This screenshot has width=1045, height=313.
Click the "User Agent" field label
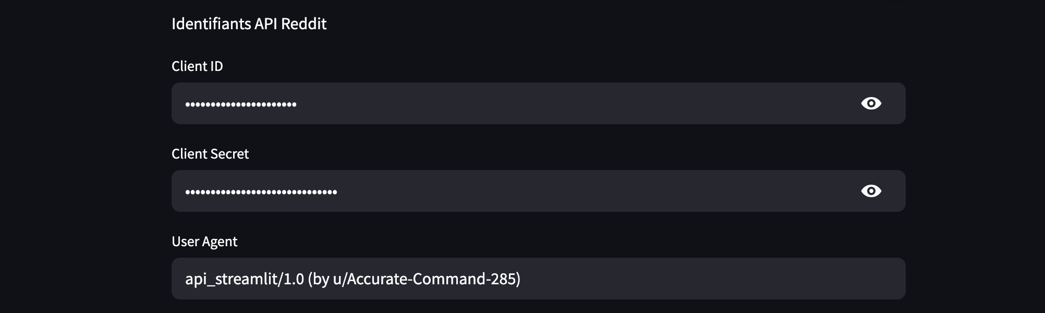click(204, 242)
